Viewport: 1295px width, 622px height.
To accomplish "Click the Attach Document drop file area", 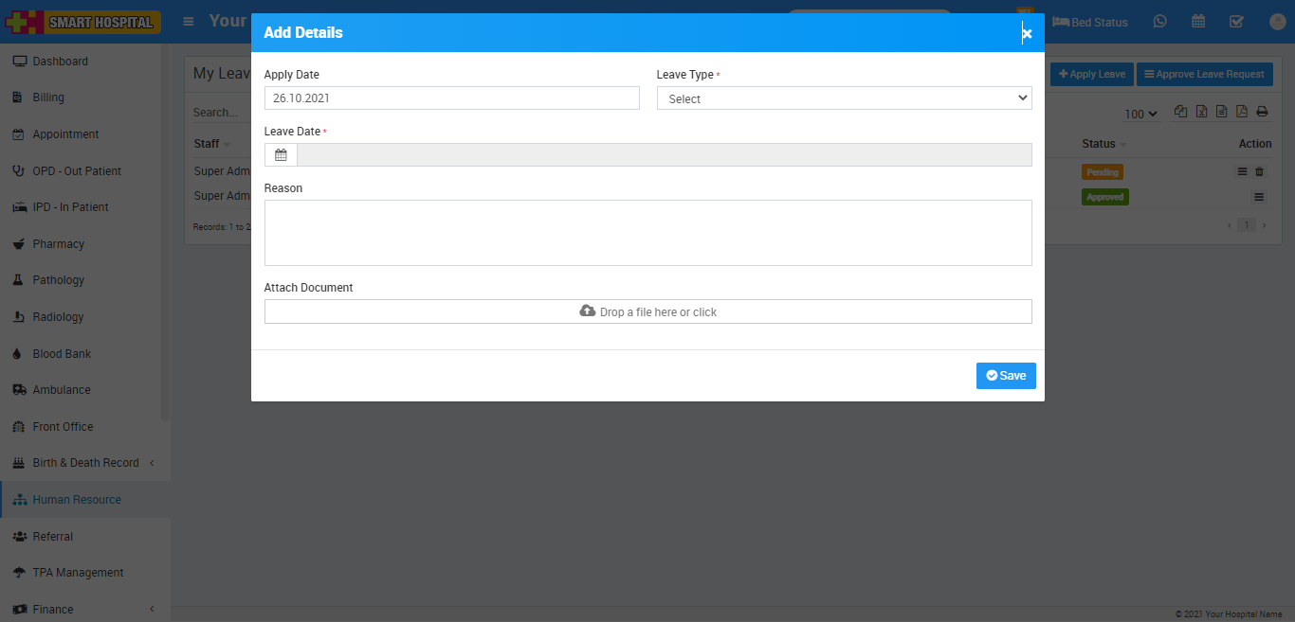I will click(647, 311).
